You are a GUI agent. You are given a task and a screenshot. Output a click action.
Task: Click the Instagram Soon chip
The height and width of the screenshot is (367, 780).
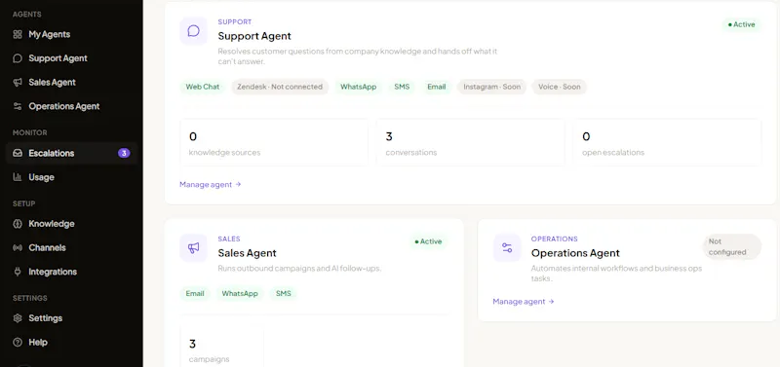(492, 87)
